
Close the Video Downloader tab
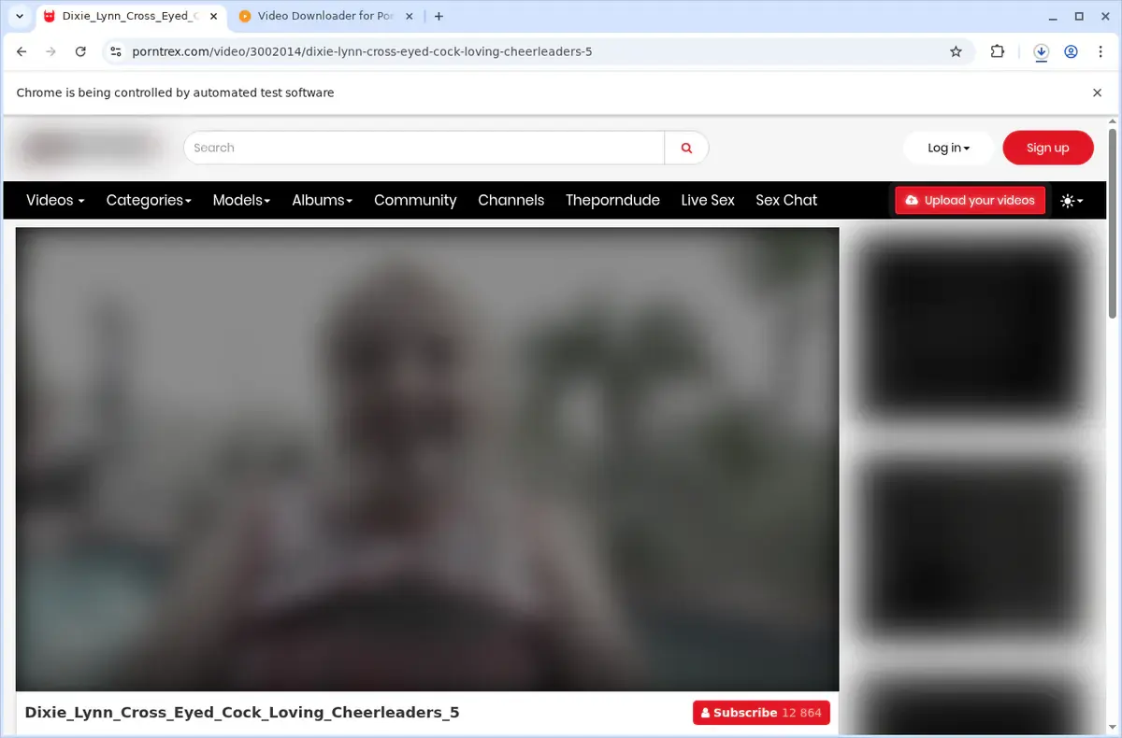point(409,16)
